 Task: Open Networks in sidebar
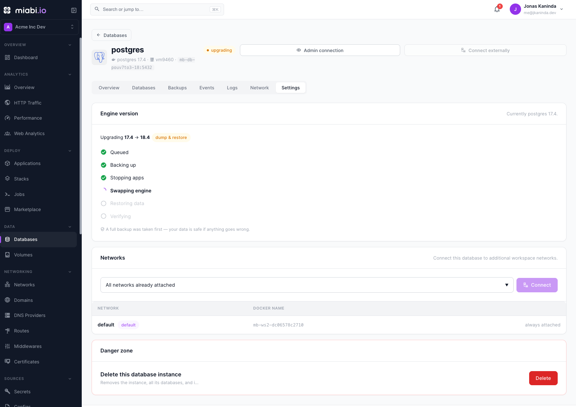click(x=38, y=285)
